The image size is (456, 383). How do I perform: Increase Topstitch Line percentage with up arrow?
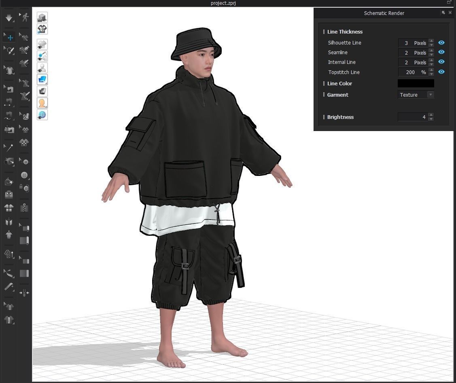pyautogui.click(x=431, y=70)
